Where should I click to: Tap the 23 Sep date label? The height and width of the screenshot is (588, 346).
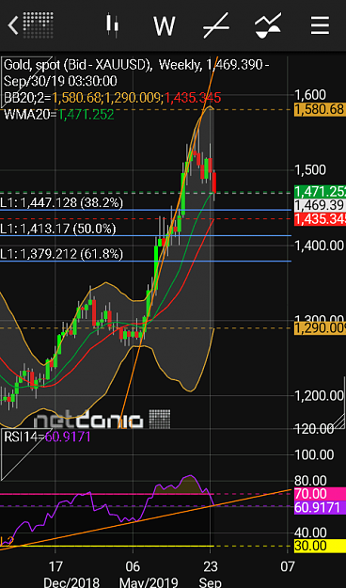(211, 574)
